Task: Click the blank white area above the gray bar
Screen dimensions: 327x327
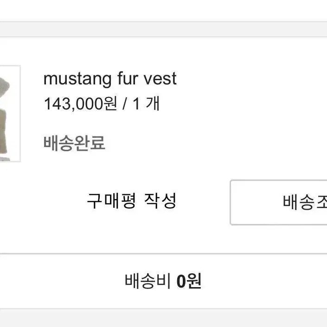Action: pyautogui.click(x=163, y=10)
